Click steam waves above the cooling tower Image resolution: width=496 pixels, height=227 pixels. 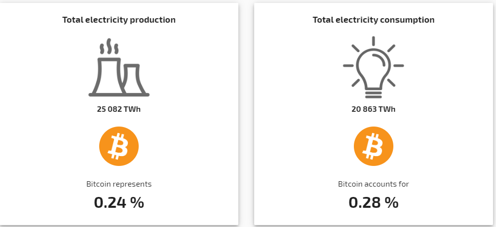109,48
